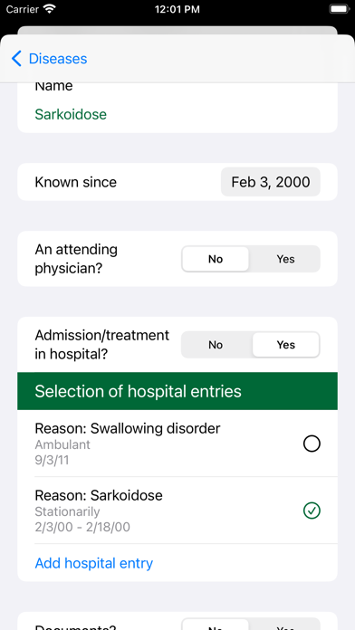Tap the 12:01 PM clock

[x=177, y=9]
